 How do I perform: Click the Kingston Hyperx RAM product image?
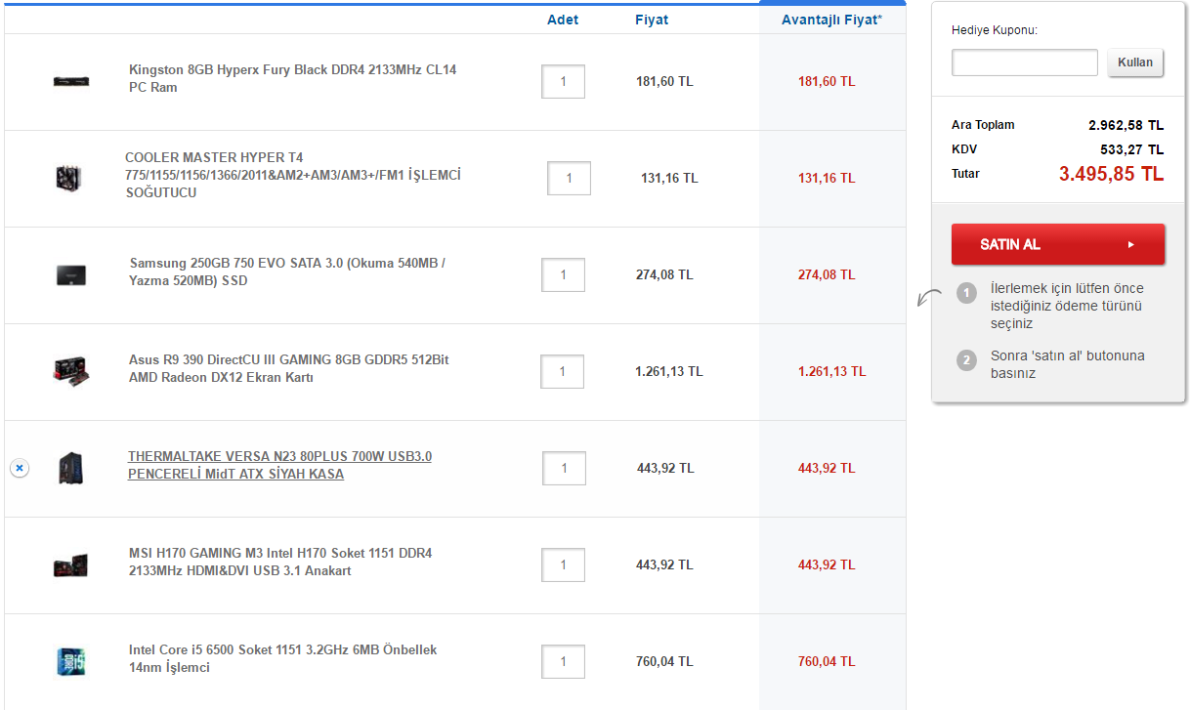[68, 81]
